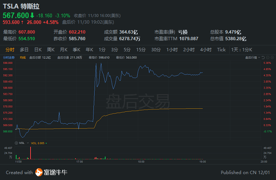The height and width of the screenshot is (180, 276).
Task: Click the after-hours 最高价 598.610 label
Action: point(99,58)
